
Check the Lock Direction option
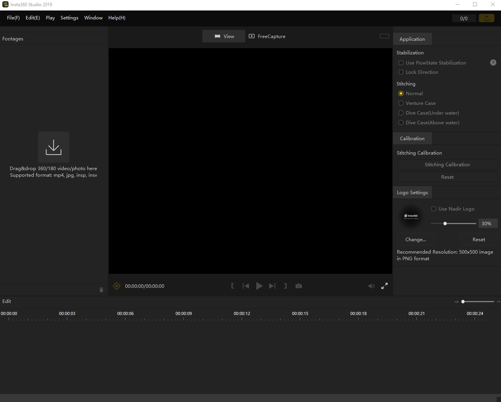pyautogui.click(x=401, y=72)
